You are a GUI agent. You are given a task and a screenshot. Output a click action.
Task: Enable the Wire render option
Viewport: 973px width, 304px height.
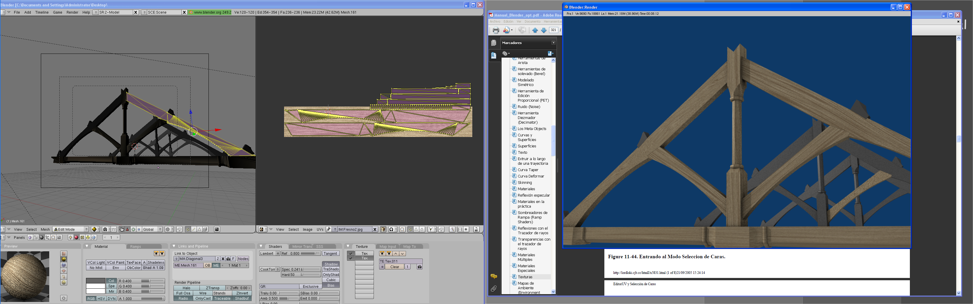point(203,293)
